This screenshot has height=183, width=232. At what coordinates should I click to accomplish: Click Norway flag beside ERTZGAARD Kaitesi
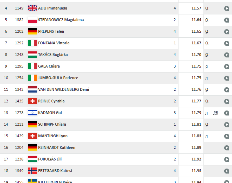pyautogui.click(x=32, y=171)
